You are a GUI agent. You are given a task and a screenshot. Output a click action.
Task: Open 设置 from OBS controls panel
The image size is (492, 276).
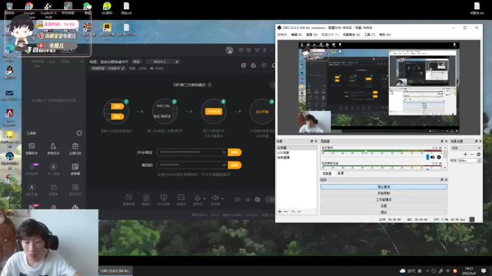tap(383, 206)
